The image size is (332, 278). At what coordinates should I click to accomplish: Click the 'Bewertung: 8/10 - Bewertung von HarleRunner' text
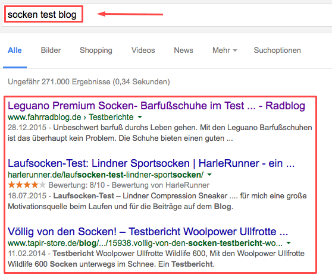coord(129,185)
